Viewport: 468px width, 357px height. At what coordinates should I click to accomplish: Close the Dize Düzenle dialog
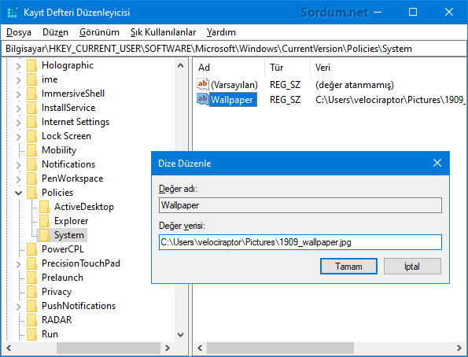(437, 163)
